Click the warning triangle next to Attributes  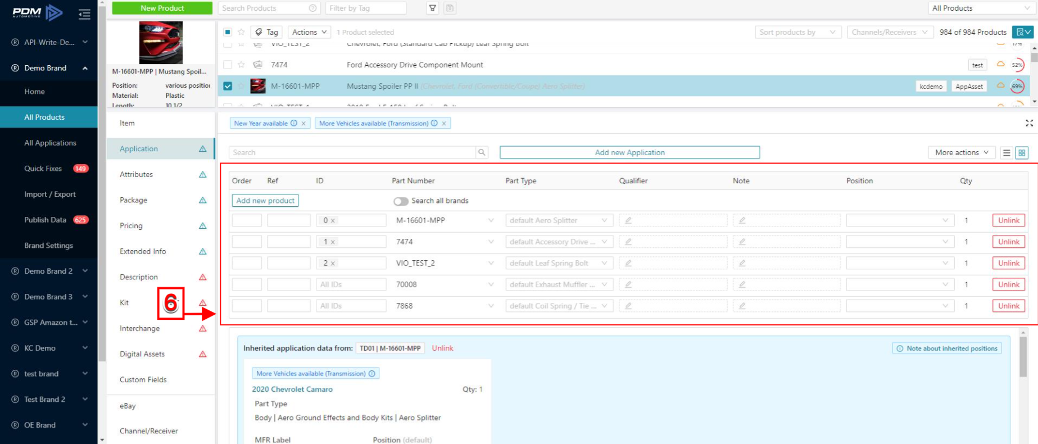[203, 175]
